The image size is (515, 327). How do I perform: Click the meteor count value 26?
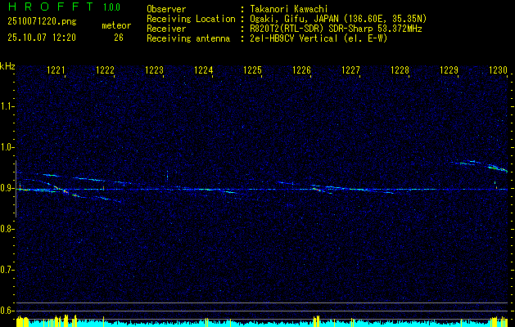pos(119,38)
